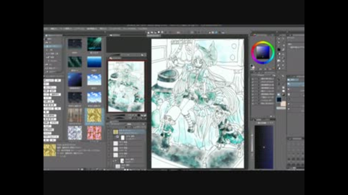Select the deep blue night gradient material
348x195 pixels.
75,80
